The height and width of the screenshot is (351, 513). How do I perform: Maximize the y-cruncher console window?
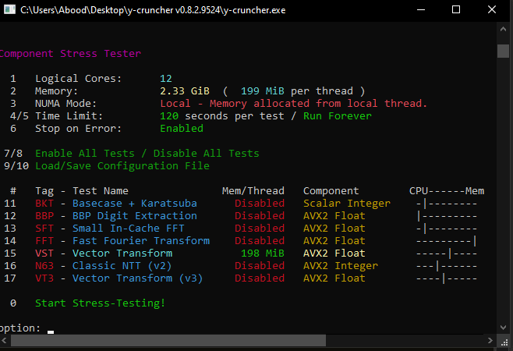(456, 9)
